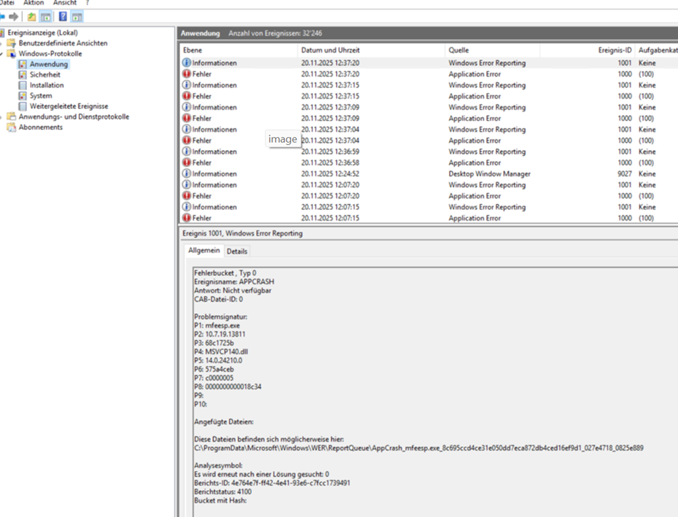Open Weitergeleitete Ereignisse log
Screen dimensions: 678x517
(x=68, y=106)
